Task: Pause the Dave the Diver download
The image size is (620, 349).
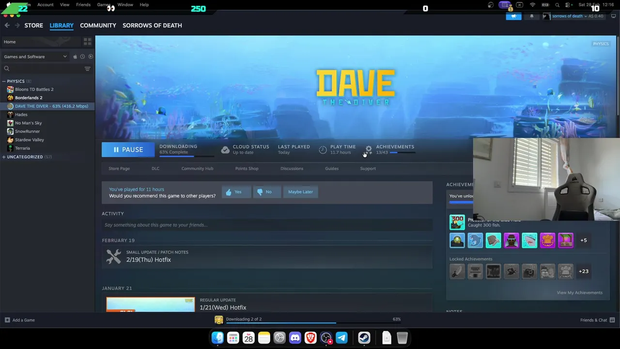Action: coord(128,150)
